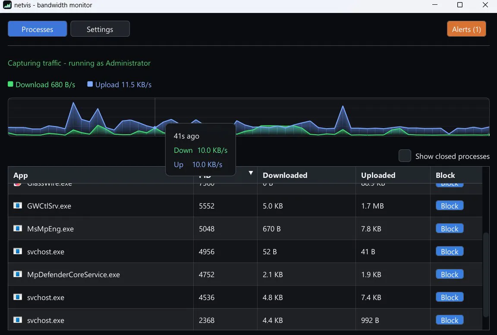Image resolution: width=497 pixels, height=335 pixels.
Task: Click the Capturing traffic status message
Action: [x=79, y=63]
